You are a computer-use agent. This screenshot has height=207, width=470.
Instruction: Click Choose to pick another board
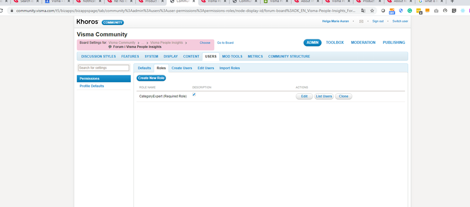pyautogui.click(x=205, y=43)
